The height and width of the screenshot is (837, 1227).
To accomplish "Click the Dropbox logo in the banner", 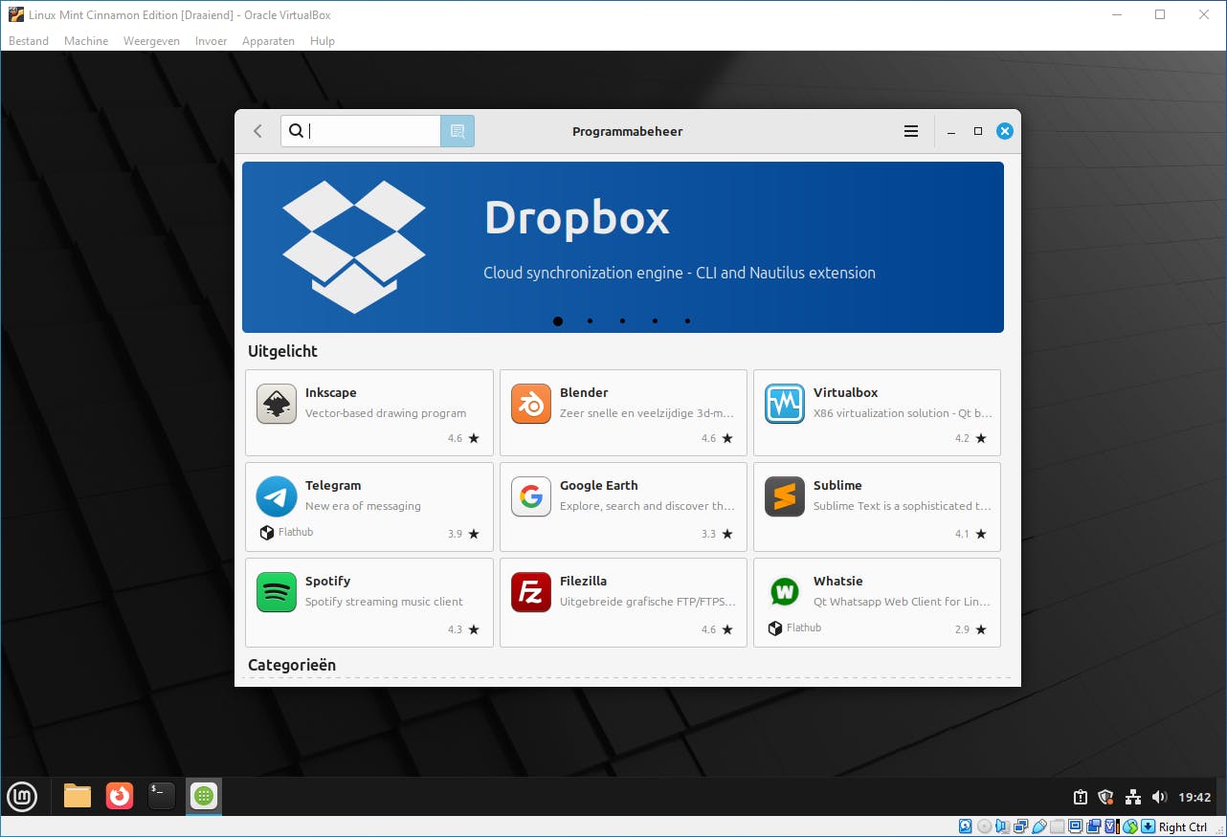I will pyautogui.click(x=354, y=247).
